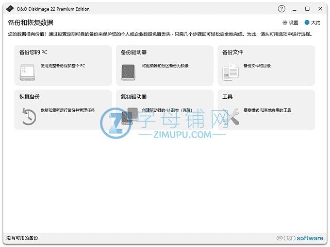Select the 备份驱动器 tile title
The width and height of the screenshot is (330, 247).
tap(134, 52)
